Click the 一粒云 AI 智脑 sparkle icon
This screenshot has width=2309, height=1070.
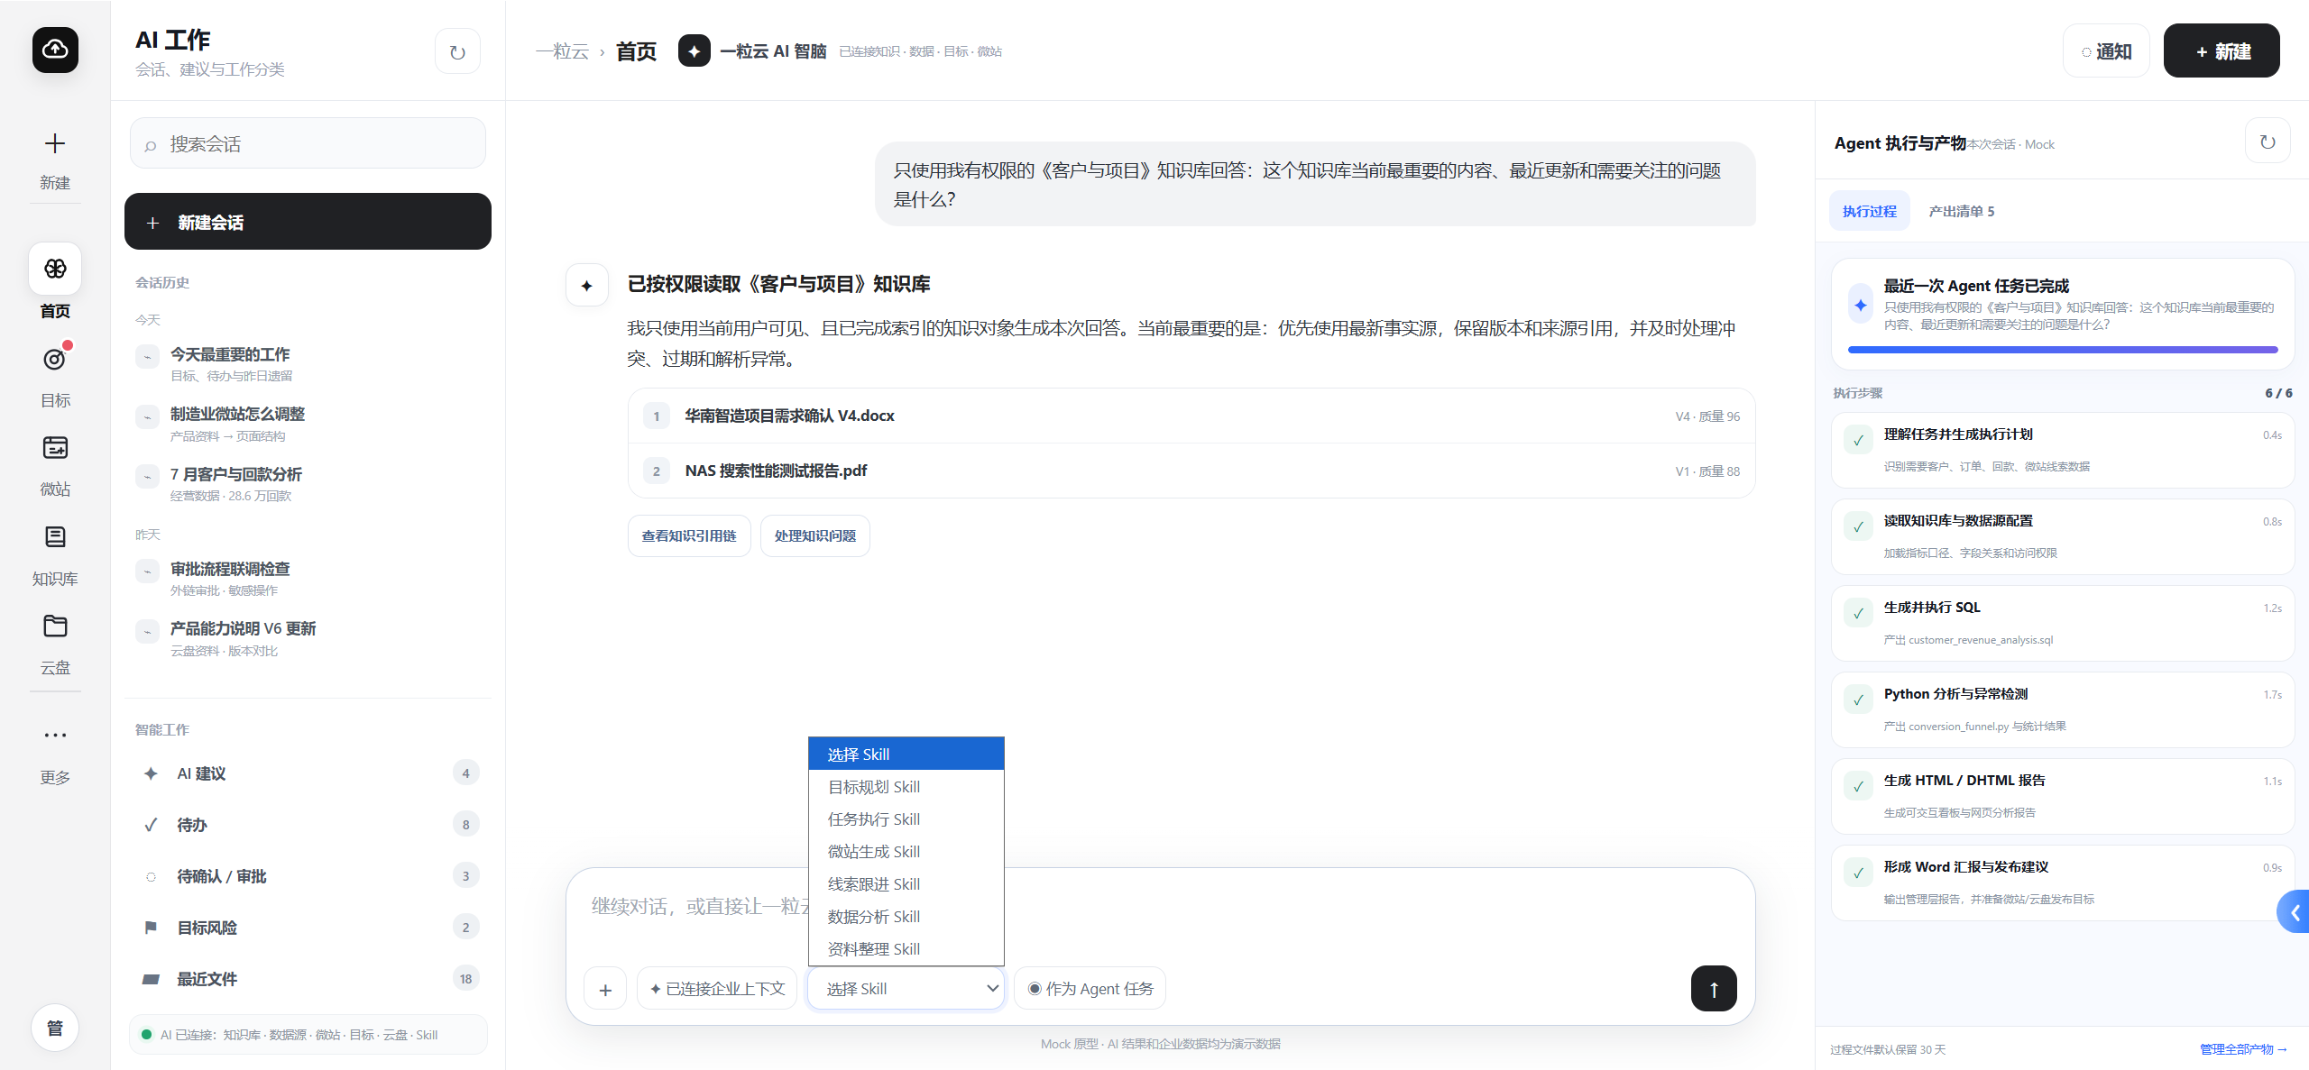click(694, 51)
